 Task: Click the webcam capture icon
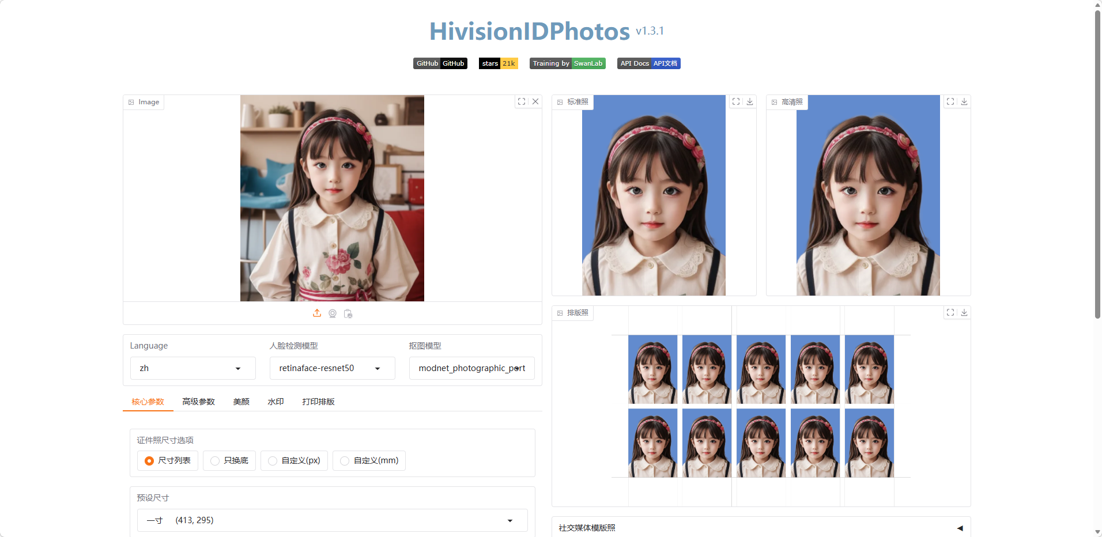333,313
